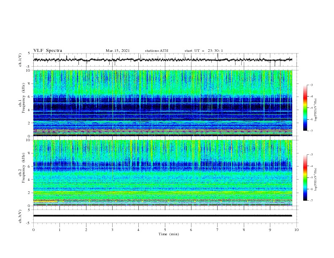Click the 'ch.3(V)' axis label

20,216
